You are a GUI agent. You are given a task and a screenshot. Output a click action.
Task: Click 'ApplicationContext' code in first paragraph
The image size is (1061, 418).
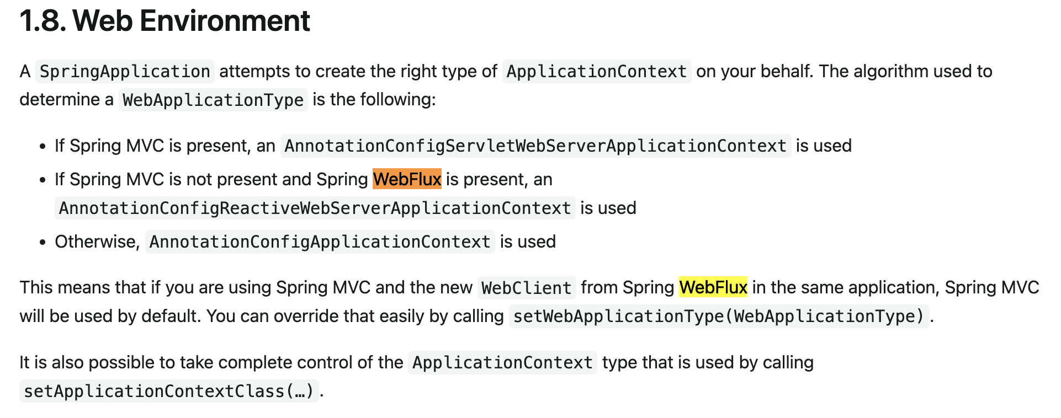tap(597, 72)
